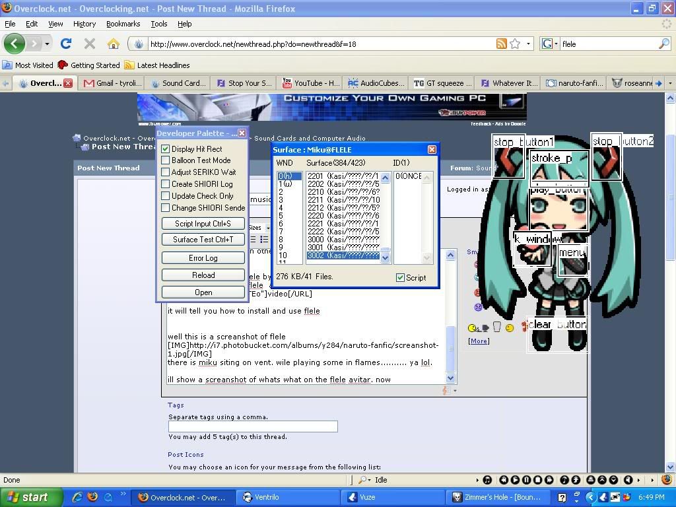Image resolution: width=676 pixels, height=507 pixels.
Task: Click the page reload icon in Firefox toolbar
Action: (x=65, y=44)
